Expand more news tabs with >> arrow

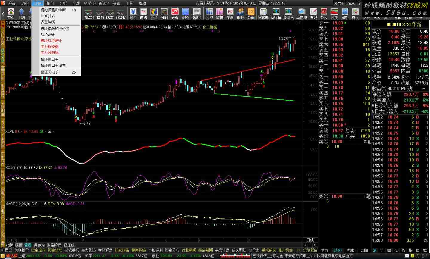point(298,250)
